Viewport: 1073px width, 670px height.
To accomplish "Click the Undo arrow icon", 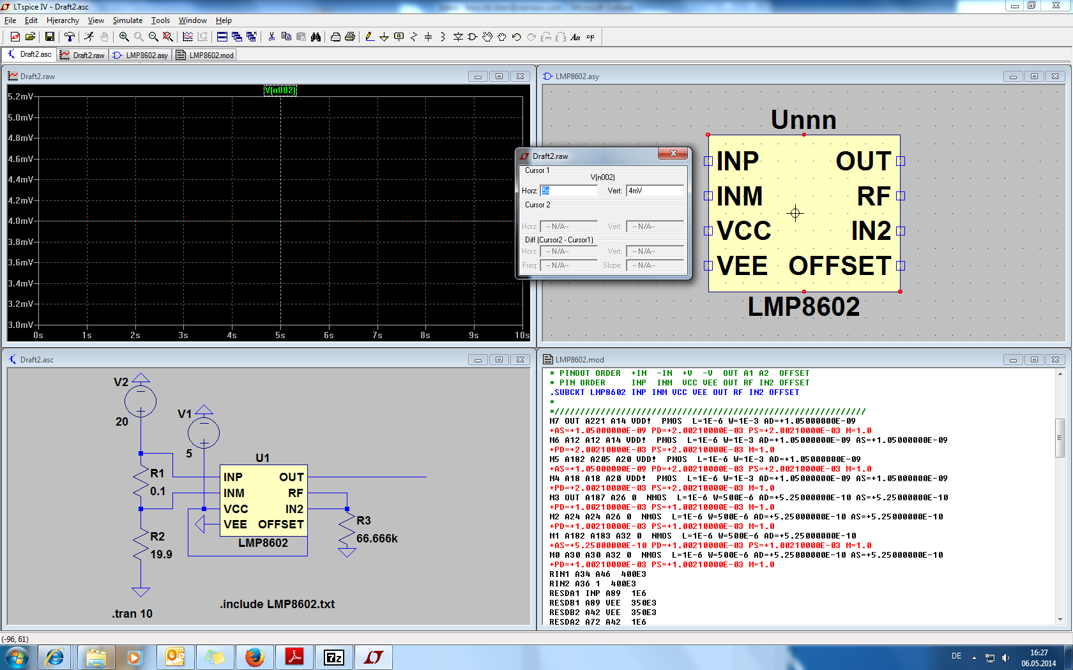I will tap(517, 37).
